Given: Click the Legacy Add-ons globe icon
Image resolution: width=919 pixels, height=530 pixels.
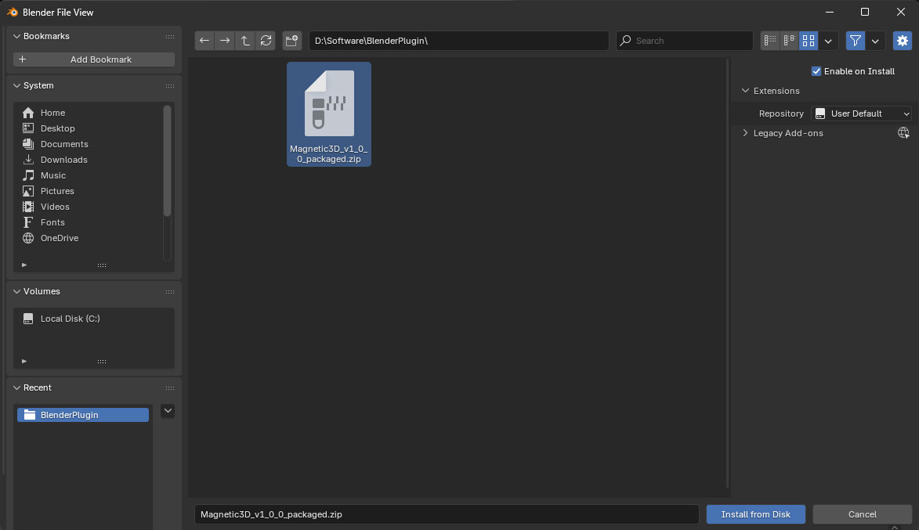Looking at the screenshot, I should pos(903,133).
